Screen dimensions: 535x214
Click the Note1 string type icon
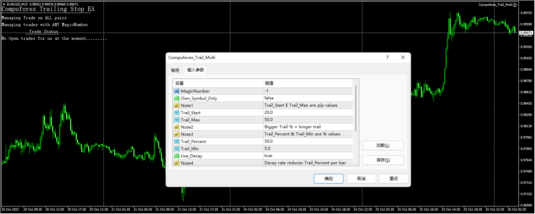tap(176, 105)
